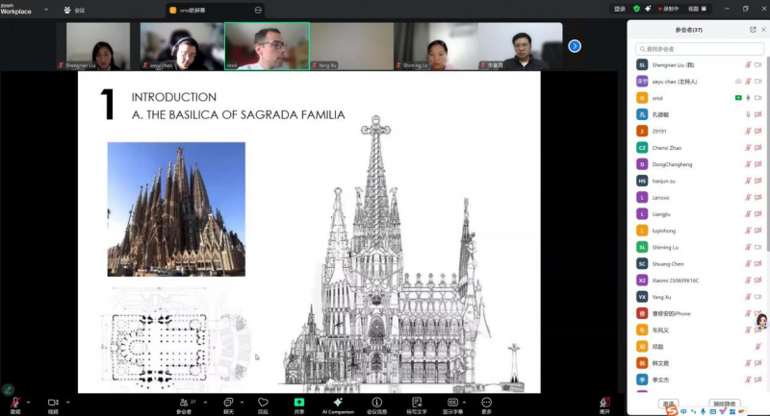Expand video options arrow beside camera
This screenshot has width=770, height=416.
click(67, 402)
